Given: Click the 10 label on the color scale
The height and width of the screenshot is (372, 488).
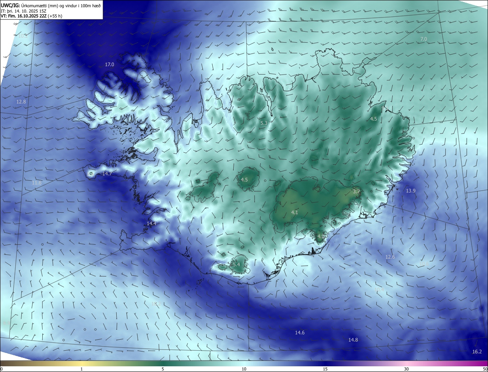Looking at the screenshot, I should tap(244, 369).
